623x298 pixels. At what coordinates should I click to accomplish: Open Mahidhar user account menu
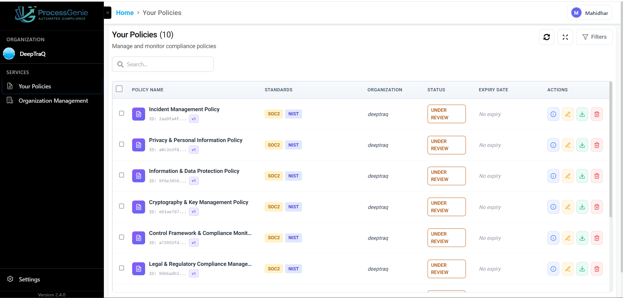click(590, 13)
